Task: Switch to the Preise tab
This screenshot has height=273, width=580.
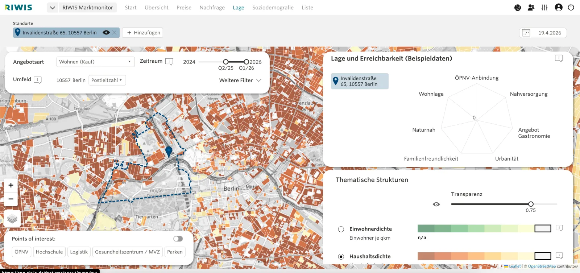Action: coord(184,8)
